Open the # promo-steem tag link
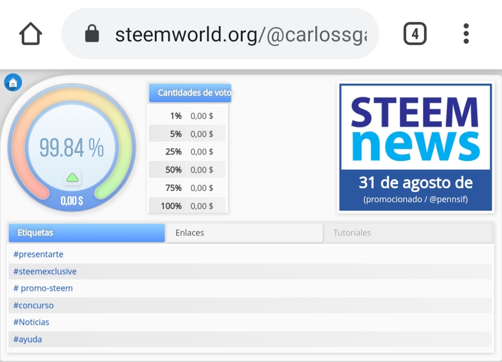This screenshot has width=502, height=362. [43, 289]
